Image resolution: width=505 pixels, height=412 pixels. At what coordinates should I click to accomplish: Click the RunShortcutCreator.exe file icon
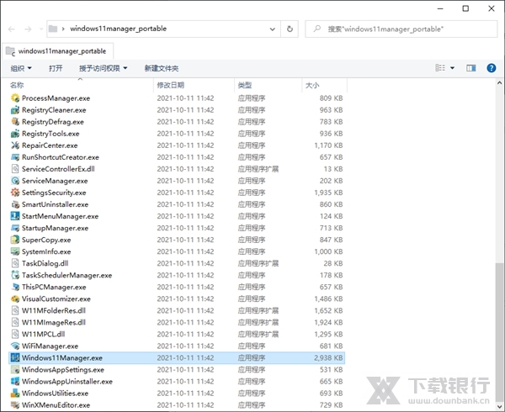[x=15, y=157]
